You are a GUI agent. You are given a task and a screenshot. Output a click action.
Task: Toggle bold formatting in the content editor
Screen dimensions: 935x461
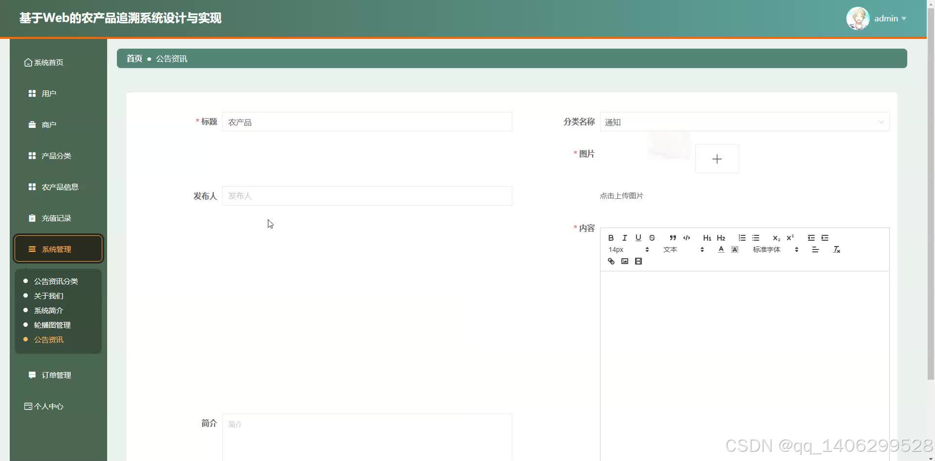pyautogui.click(x=611, y=238)
